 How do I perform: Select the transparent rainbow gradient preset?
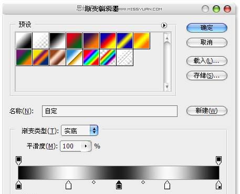[x=108, y=57]
